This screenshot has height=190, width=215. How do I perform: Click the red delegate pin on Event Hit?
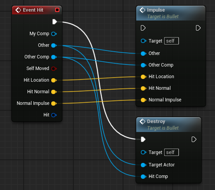click(x=57, y=10)
